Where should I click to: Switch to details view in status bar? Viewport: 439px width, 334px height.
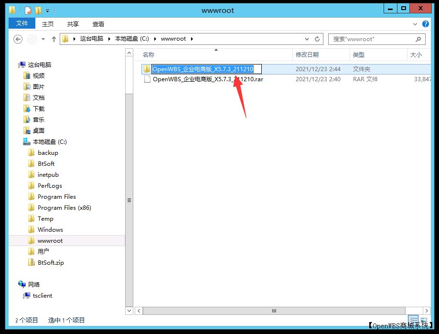pos(413,320)
